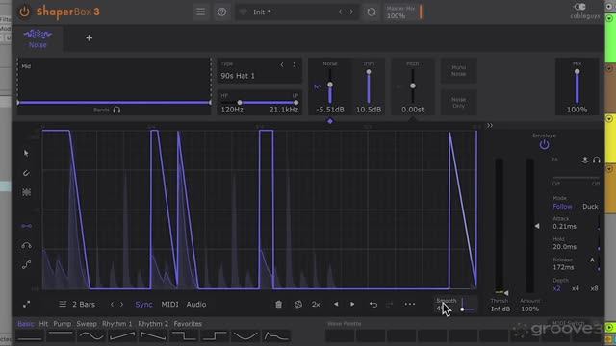Adjust the Trim slider handle
This screenshot has height=346, width=616.
pyautogui.click(x=369, y=72)
